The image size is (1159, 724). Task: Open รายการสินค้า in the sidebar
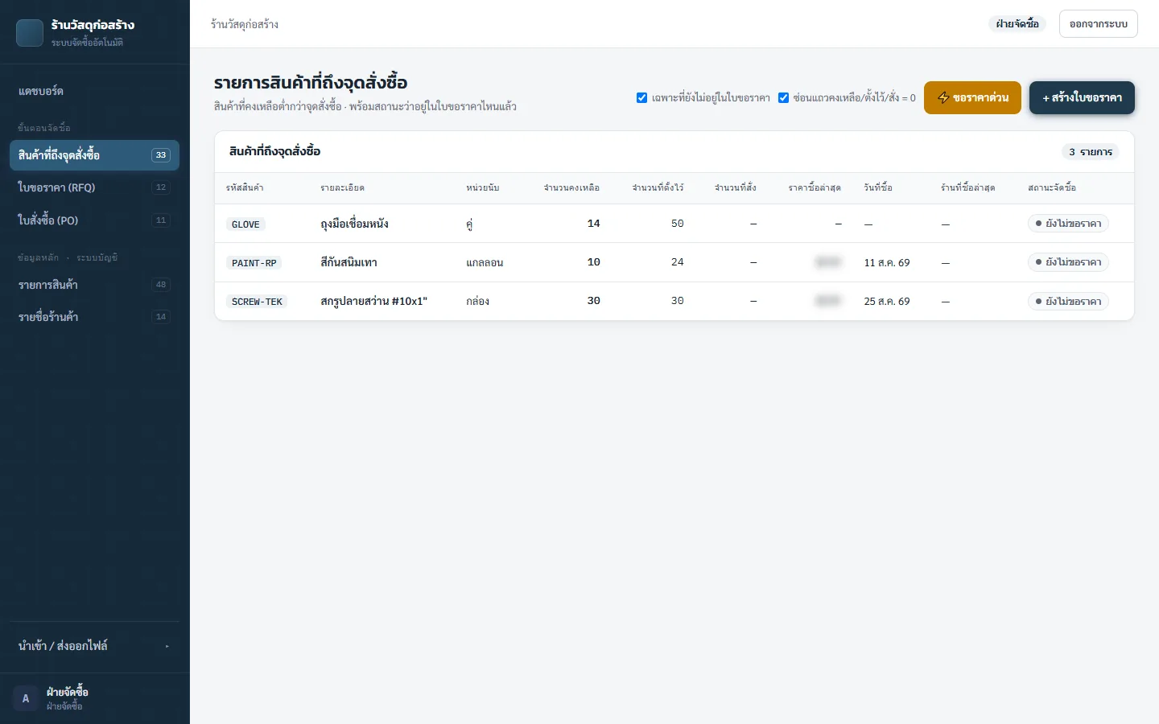pos(94,285)
